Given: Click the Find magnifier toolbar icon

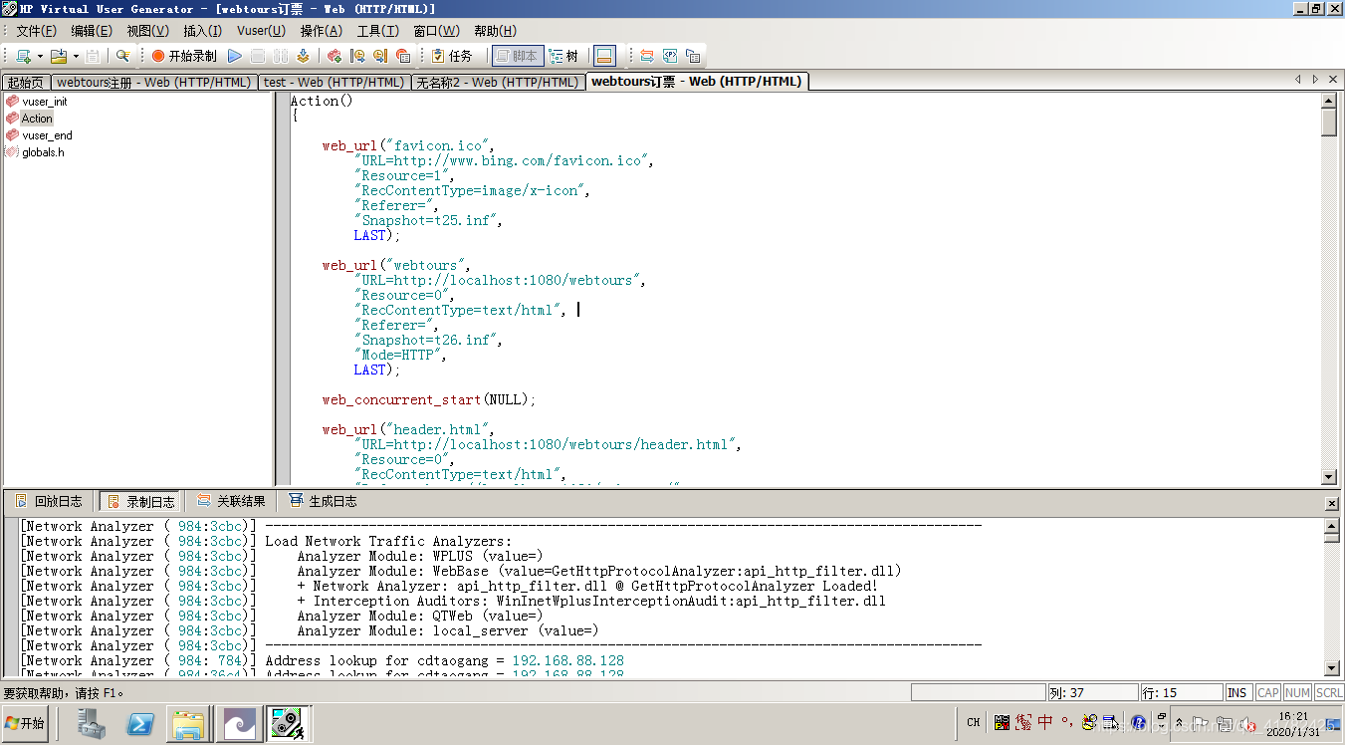Looking at the screenshot, I should 122,56.
